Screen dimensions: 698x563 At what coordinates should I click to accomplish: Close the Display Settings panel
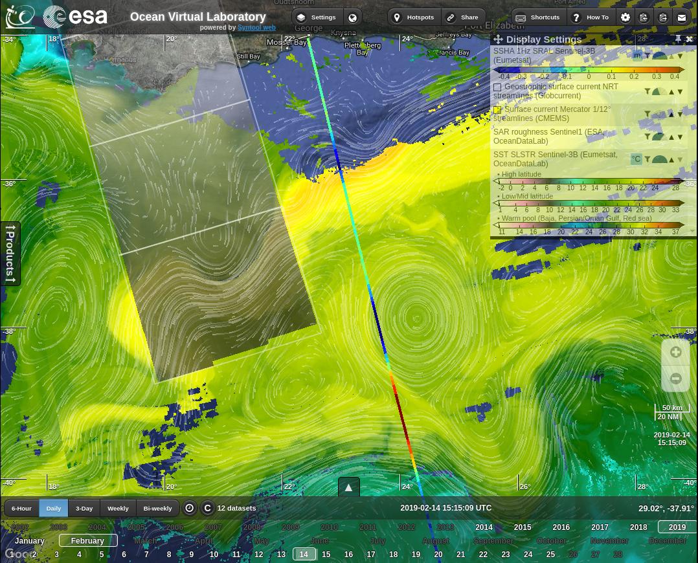point(690,39)
